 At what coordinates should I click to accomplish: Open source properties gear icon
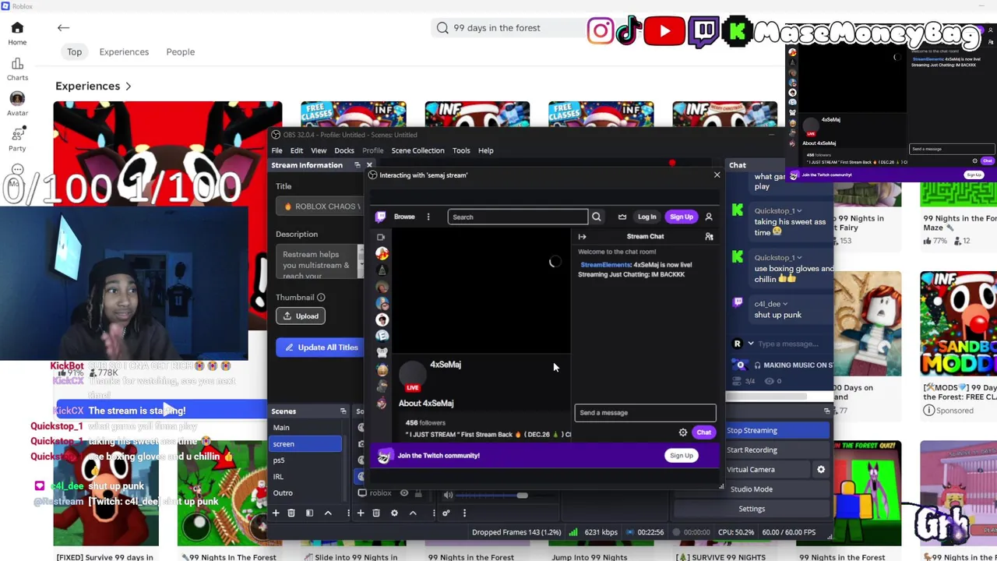point(394,513)
